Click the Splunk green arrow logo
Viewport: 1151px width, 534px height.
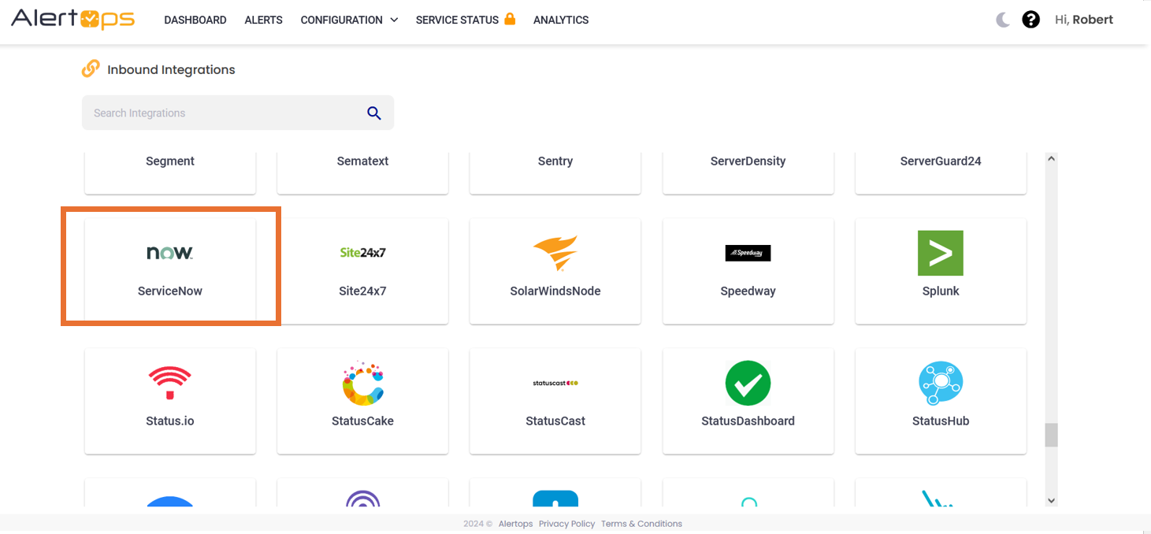(940, 253)
